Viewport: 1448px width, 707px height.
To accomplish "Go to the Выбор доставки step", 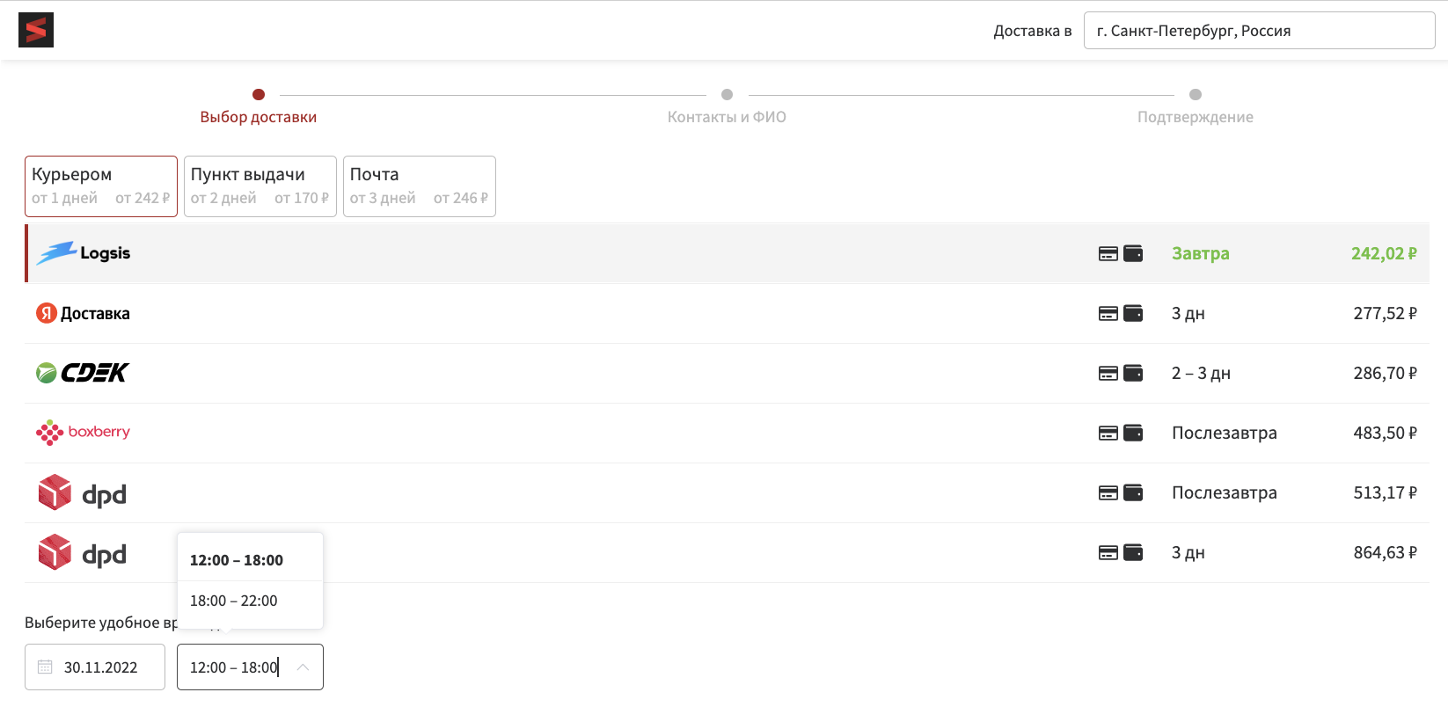I will 259,107.
